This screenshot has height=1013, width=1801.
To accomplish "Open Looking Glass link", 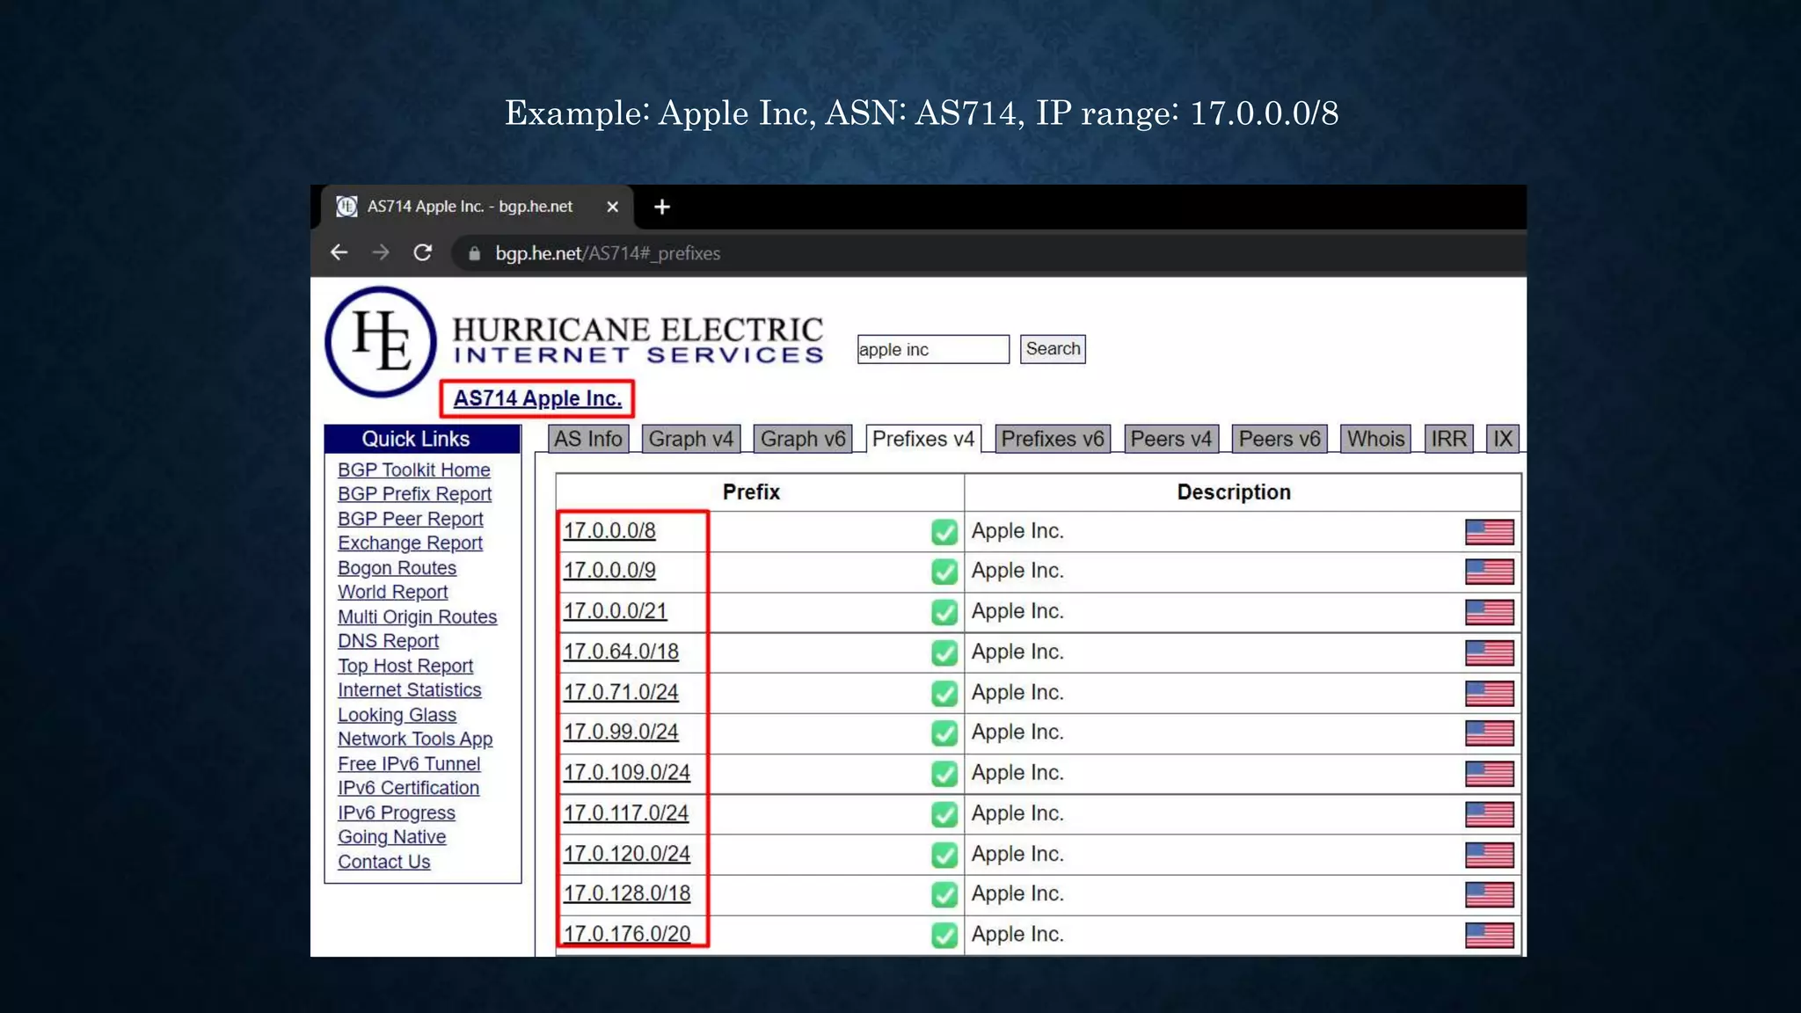I will click(397, 715).
